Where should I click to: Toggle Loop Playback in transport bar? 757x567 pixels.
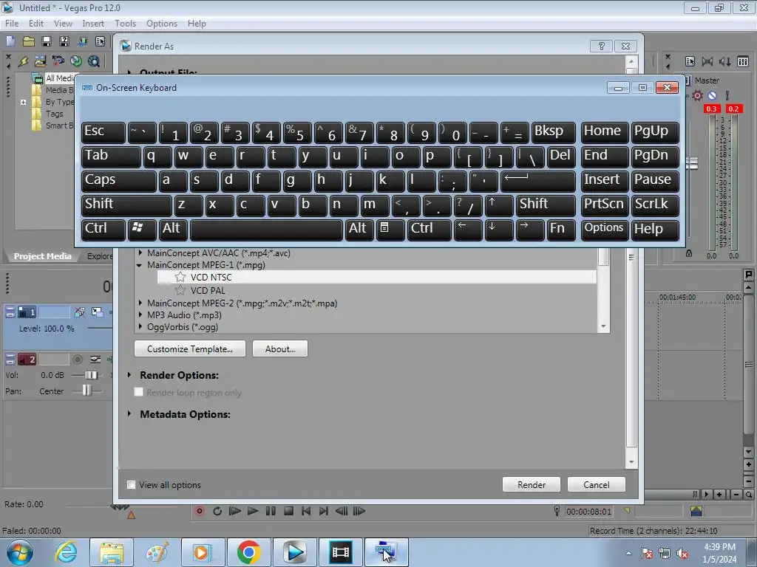(x=217, y=511)
